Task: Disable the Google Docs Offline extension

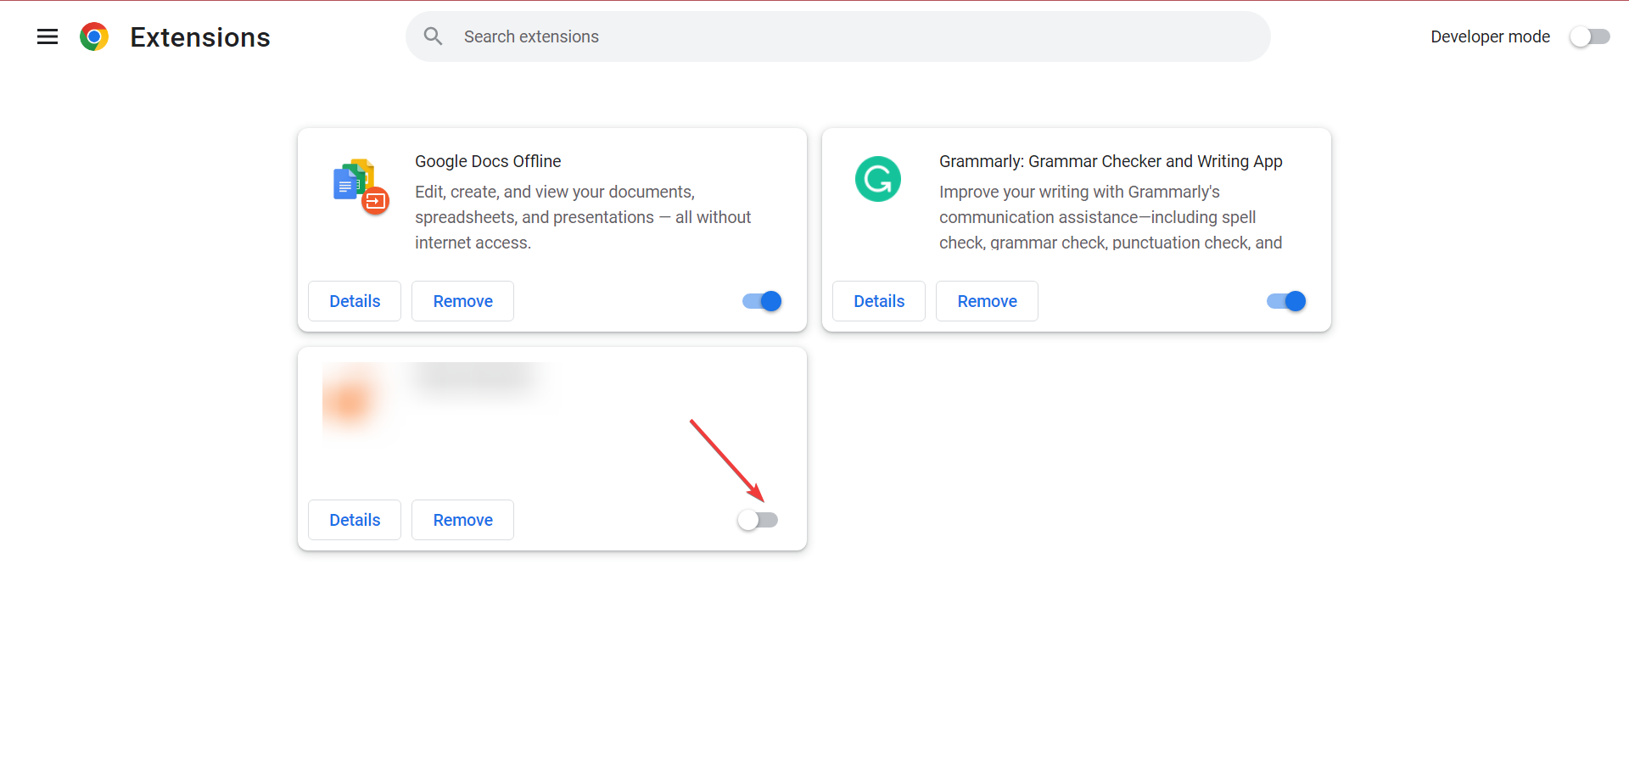Action: 760,301
